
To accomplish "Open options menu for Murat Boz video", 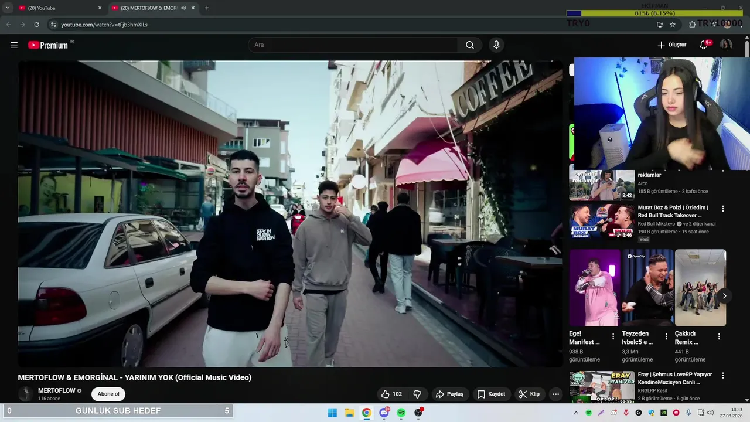I will pos(723,209).
